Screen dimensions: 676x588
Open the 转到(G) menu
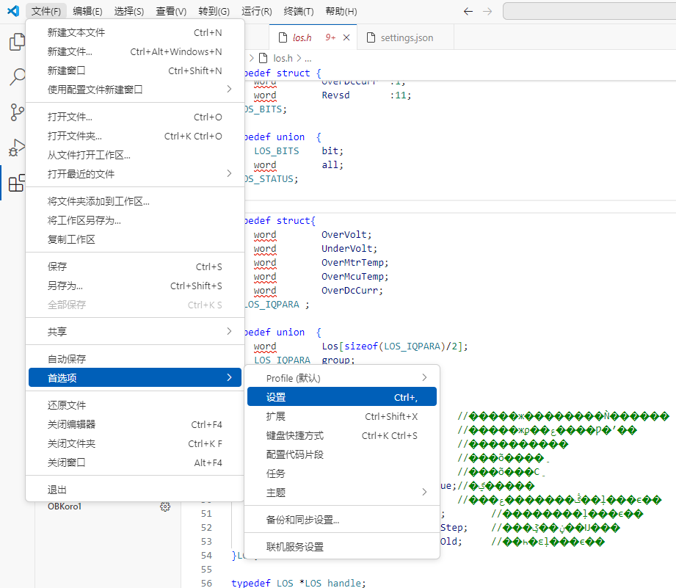[214, 11]
